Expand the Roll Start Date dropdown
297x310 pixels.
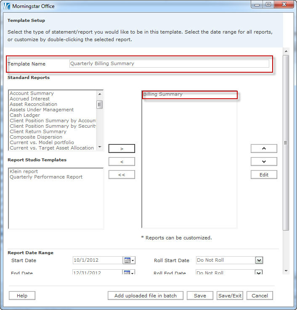tap(259, 260)
